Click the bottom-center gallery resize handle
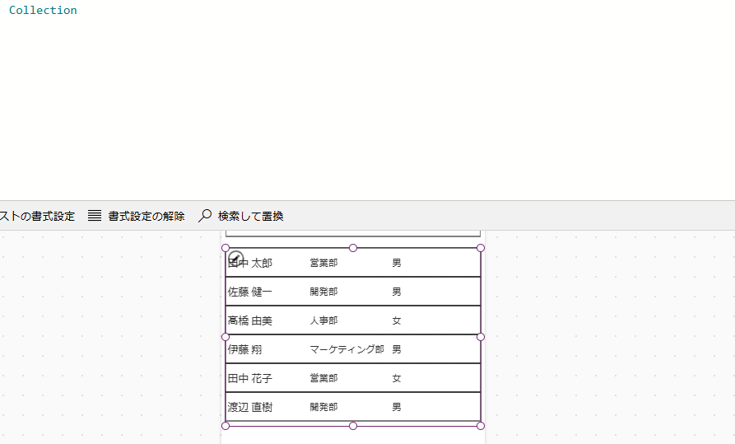 (x=353, y=426)
